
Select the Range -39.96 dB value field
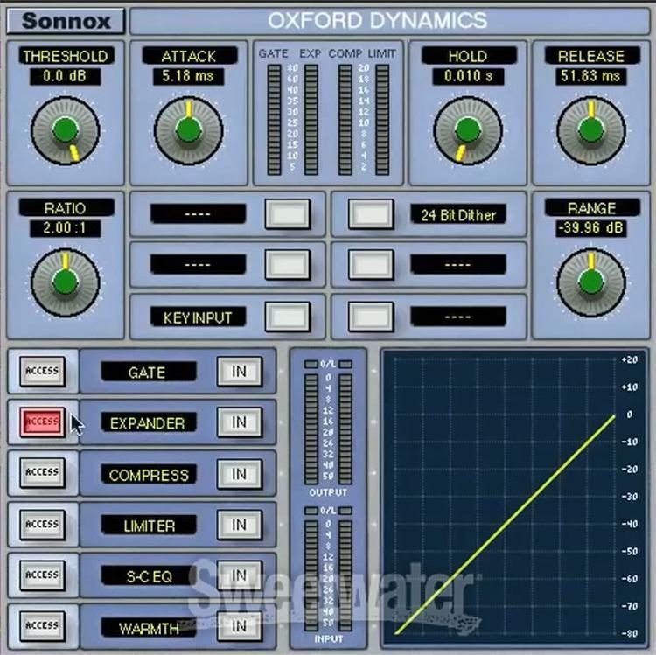[590, 228]
